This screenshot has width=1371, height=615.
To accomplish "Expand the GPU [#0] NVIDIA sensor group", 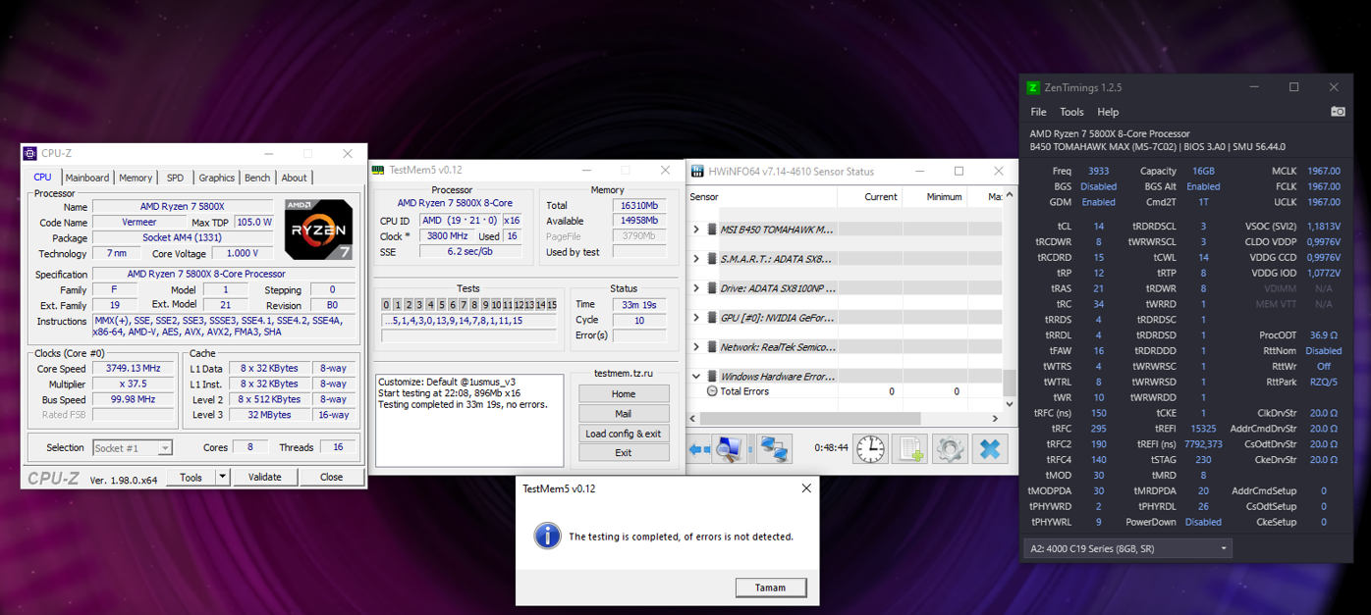I will point(696,318).
